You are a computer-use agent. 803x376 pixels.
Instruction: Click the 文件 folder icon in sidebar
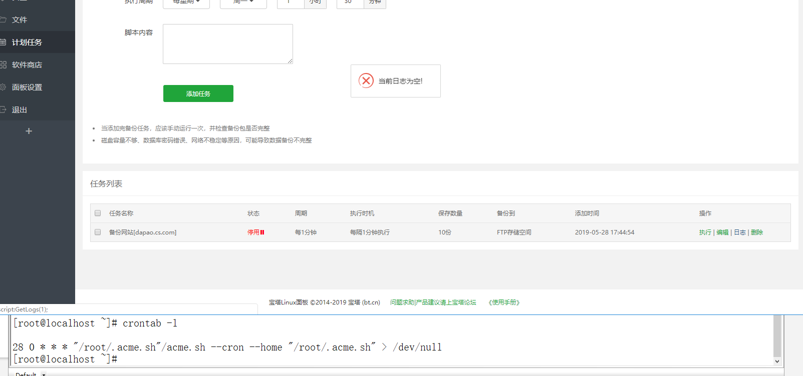pos(3,20)
